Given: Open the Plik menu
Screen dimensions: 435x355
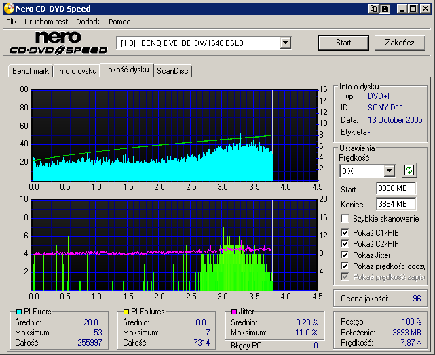Looking at the screenshot, I should click(x=12, y=22).
